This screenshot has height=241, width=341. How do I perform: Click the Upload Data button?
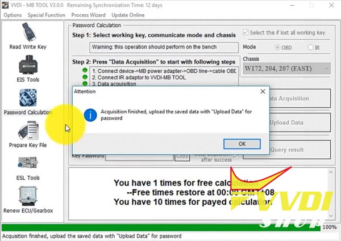pos(300,122)
